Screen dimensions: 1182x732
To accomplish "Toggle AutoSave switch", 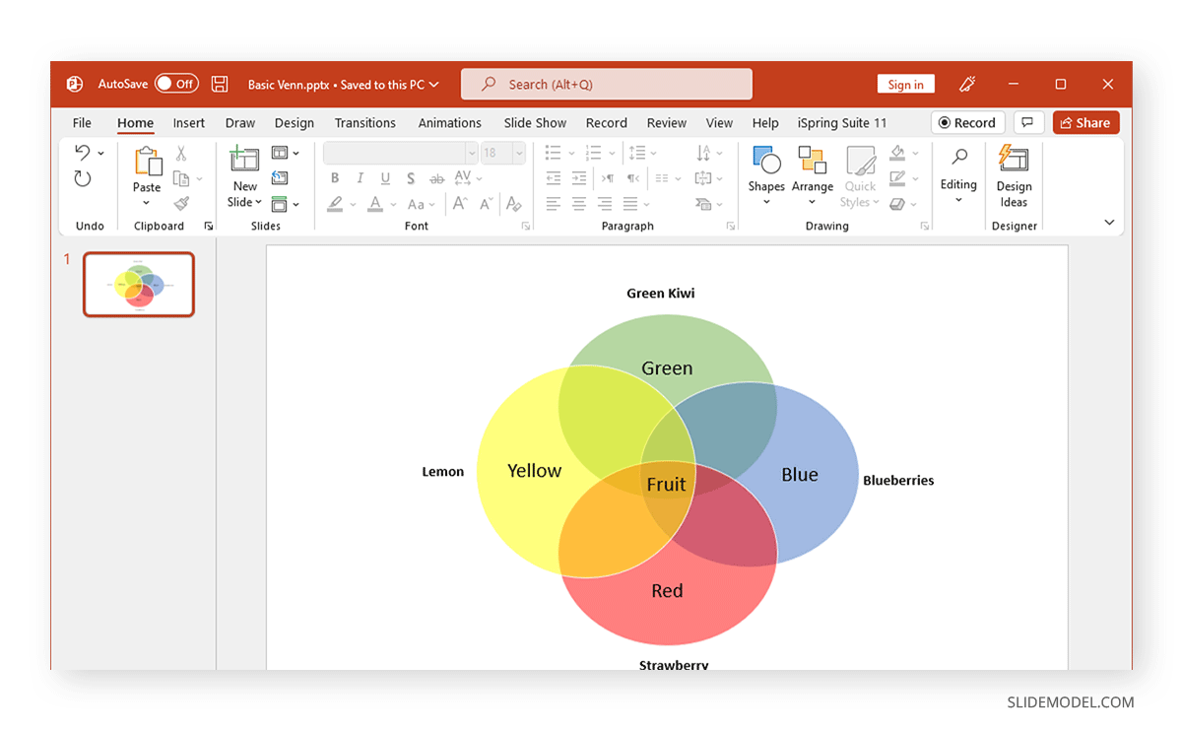I will (176, 84).
